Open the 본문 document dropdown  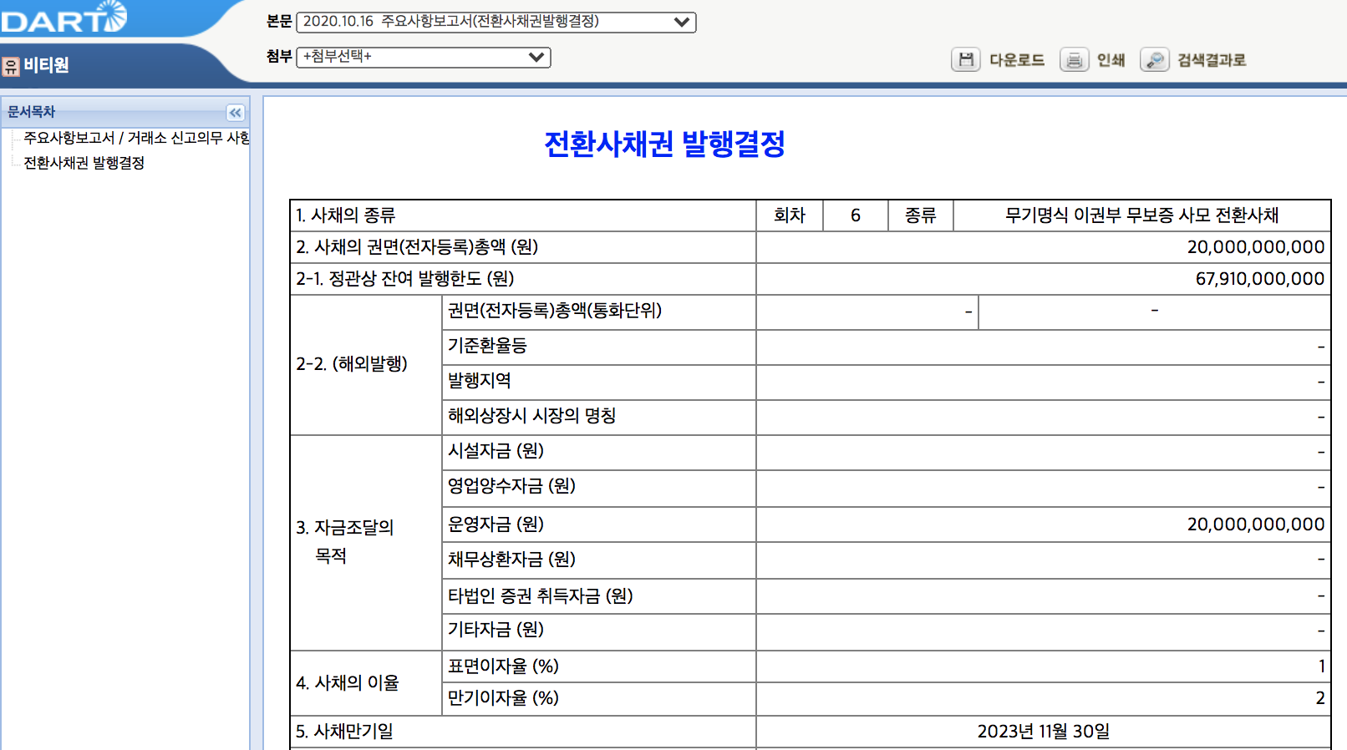point(496,22)
